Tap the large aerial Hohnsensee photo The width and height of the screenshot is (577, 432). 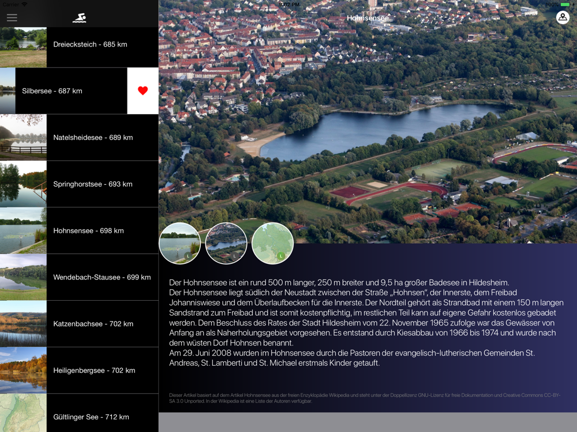(368, 122)
